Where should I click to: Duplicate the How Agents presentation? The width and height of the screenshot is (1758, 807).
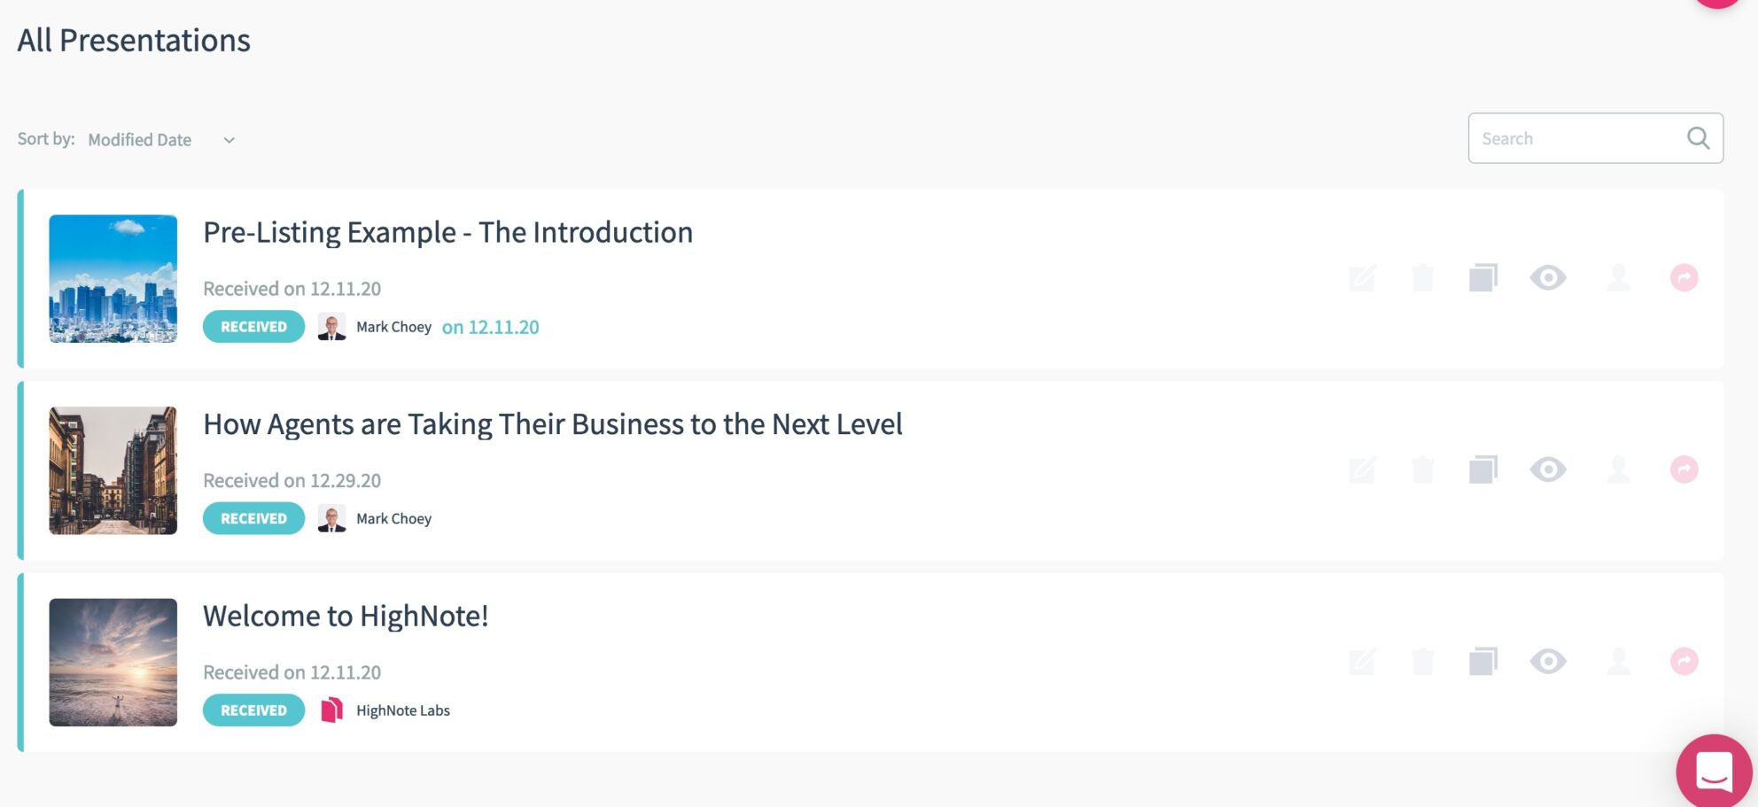click(x=1484, y=469)
